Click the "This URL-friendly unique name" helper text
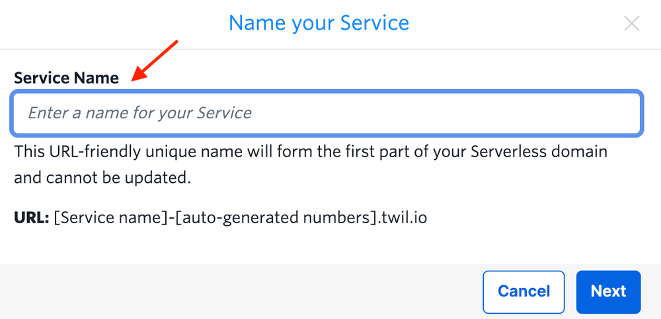Image resolution: width=661 pixels, height=319 pixels. [x=132, y=151]
